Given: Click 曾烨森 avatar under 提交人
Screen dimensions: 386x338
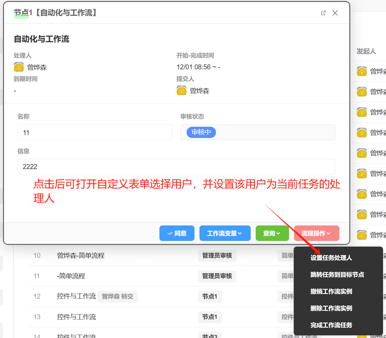Looking at the screenshot, I should coord(182,91).
